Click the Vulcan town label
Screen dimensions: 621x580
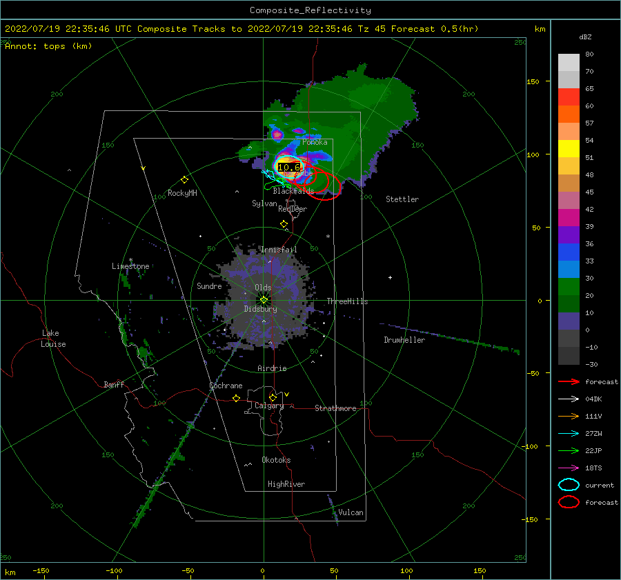[x=351, y=512]
